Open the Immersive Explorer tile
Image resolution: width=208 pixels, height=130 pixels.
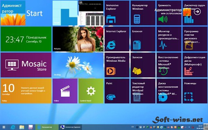[117, 13]
